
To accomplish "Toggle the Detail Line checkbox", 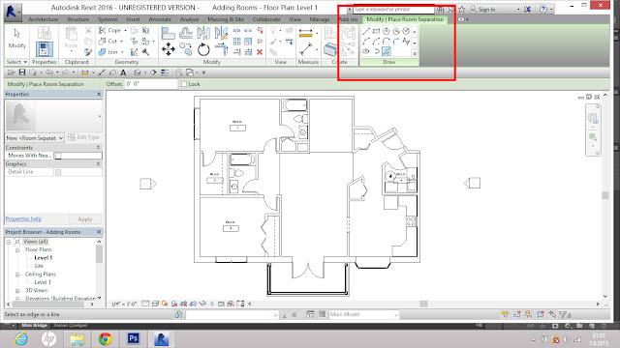I will pos(58,172).
